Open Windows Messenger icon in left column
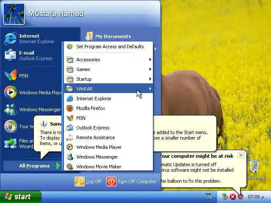Image resolution: width=271 pixels, height=203 pixels. (11, 110)
